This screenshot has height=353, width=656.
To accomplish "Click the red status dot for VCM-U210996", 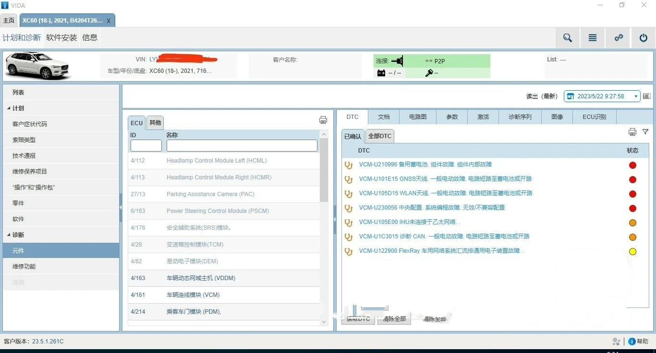I will tap(632, 165).
